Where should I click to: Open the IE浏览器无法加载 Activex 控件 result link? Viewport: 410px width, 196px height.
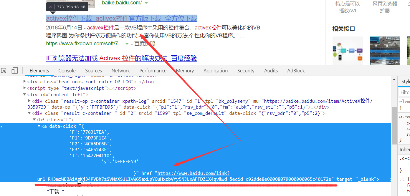[x=121, y=58]
